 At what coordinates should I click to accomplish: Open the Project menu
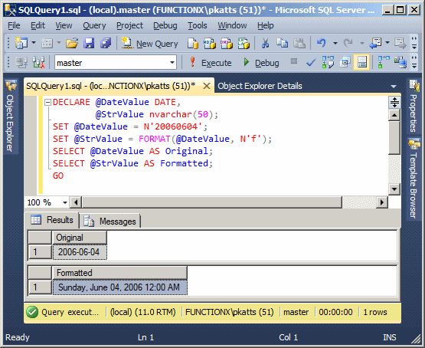point(129,25)
